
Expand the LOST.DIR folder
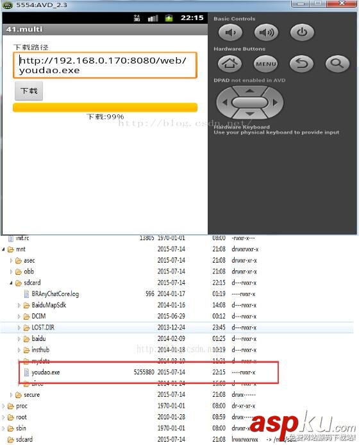coord(19,327)
